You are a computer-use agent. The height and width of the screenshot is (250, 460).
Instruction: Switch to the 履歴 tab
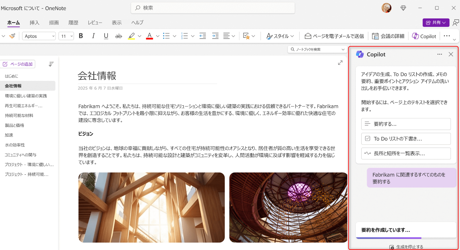(73, 23)
